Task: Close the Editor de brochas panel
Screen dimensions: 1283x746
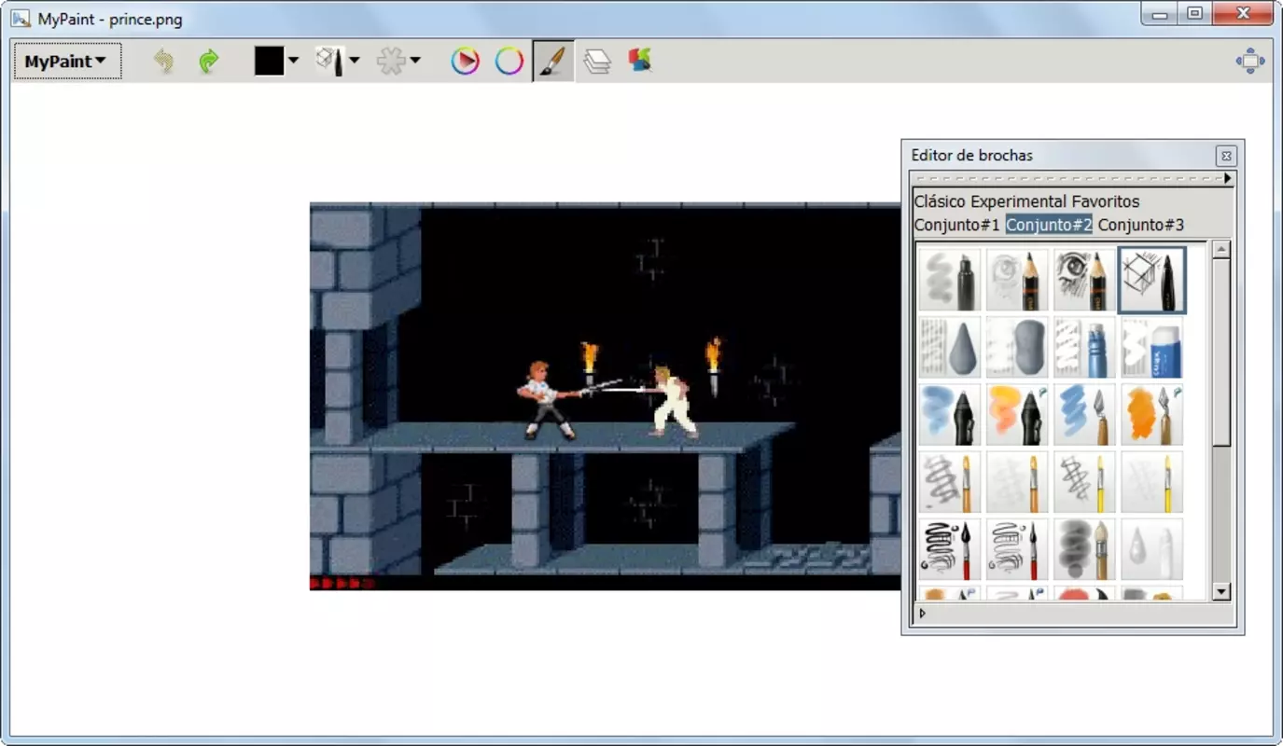Action: click(x=1226, y=156)
